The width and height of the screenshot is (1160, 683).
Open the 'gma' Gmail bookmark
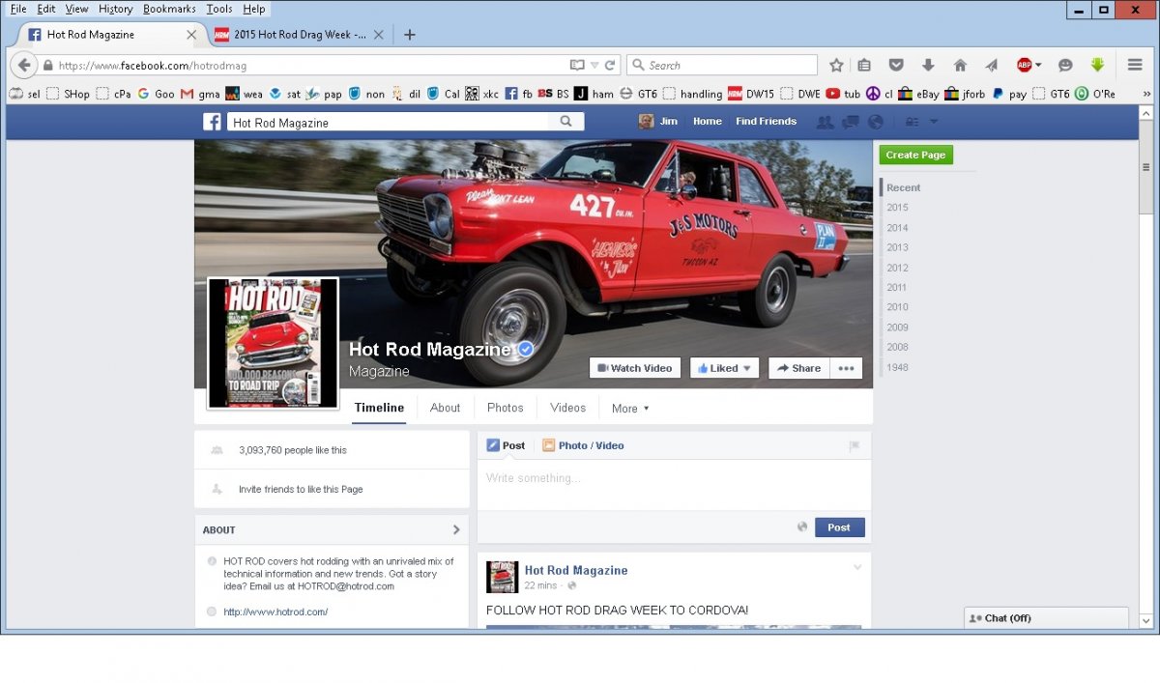point(201,94)
